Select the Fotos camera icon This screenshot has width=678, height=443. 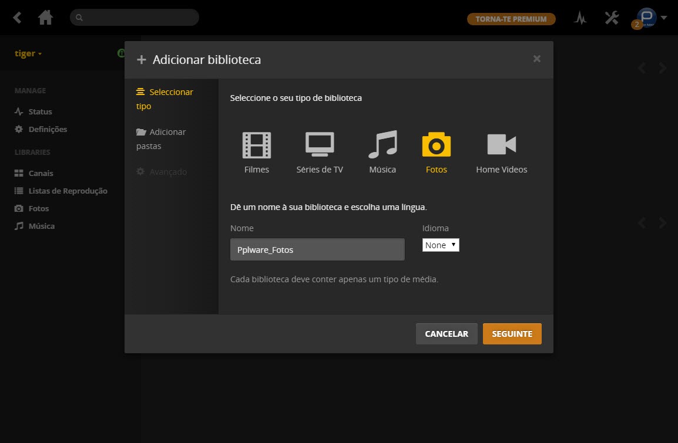[x=437, y=146]
